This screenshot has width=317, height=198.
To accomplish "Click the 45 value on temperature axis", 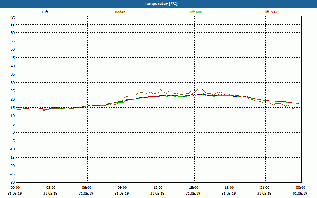I will 13,57.
